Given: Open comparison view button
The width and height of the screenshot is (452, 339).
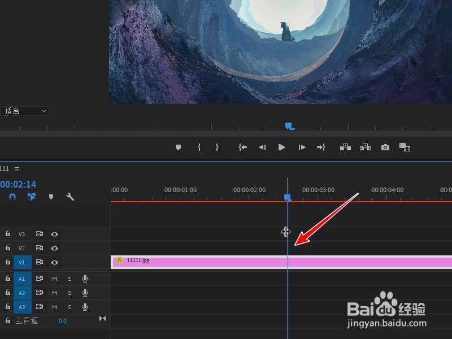Looking at the screenshot, I should coord(405,147).
